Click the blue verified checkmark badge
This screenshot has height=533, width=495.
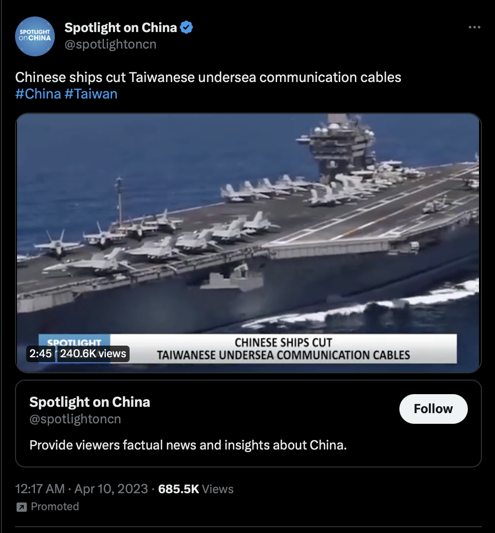click(x=186, y=28)
